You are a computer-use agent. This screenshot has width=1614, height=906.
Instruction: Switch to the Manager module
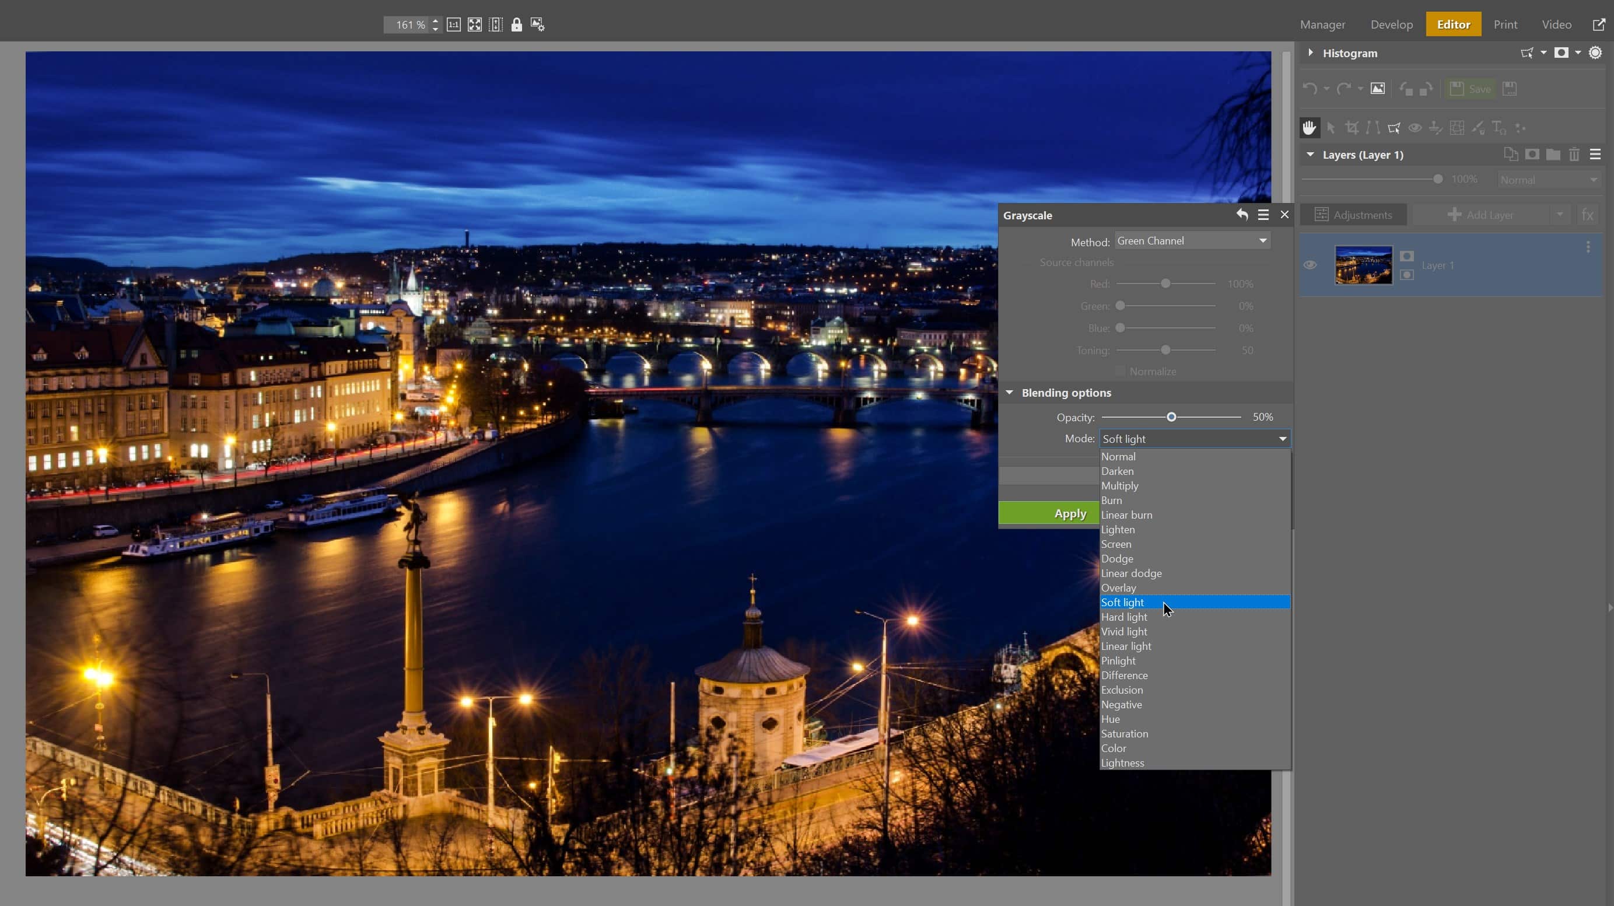[x=1323, y=25]
